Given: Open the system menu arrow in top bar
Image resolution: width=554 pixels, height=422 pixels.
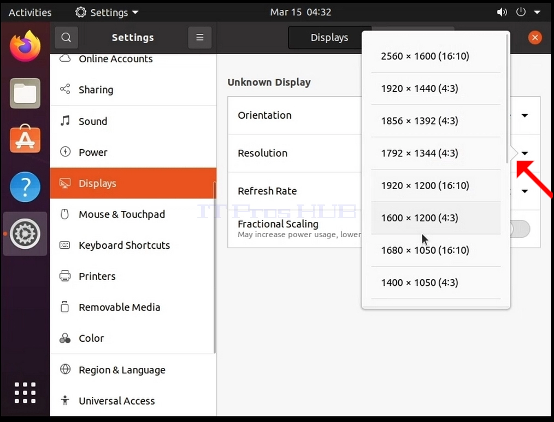Looking at the screenshot, I should click(537, 13).
